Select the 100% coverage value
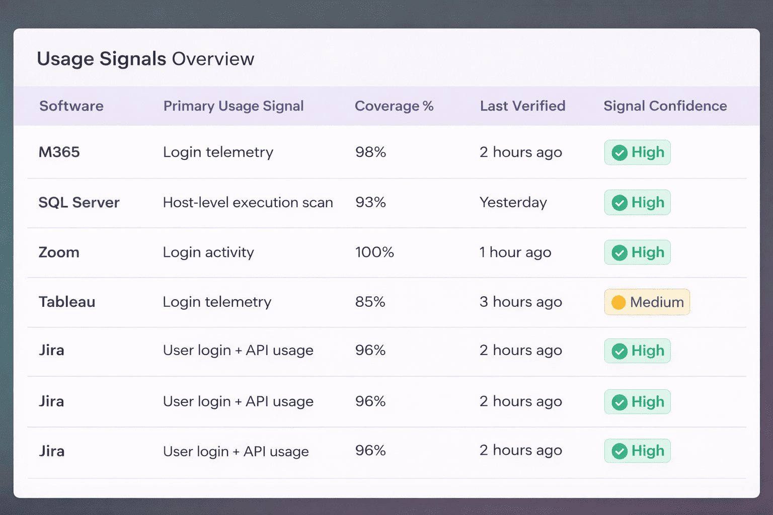The image size is (773, 515). click(374, 252)
